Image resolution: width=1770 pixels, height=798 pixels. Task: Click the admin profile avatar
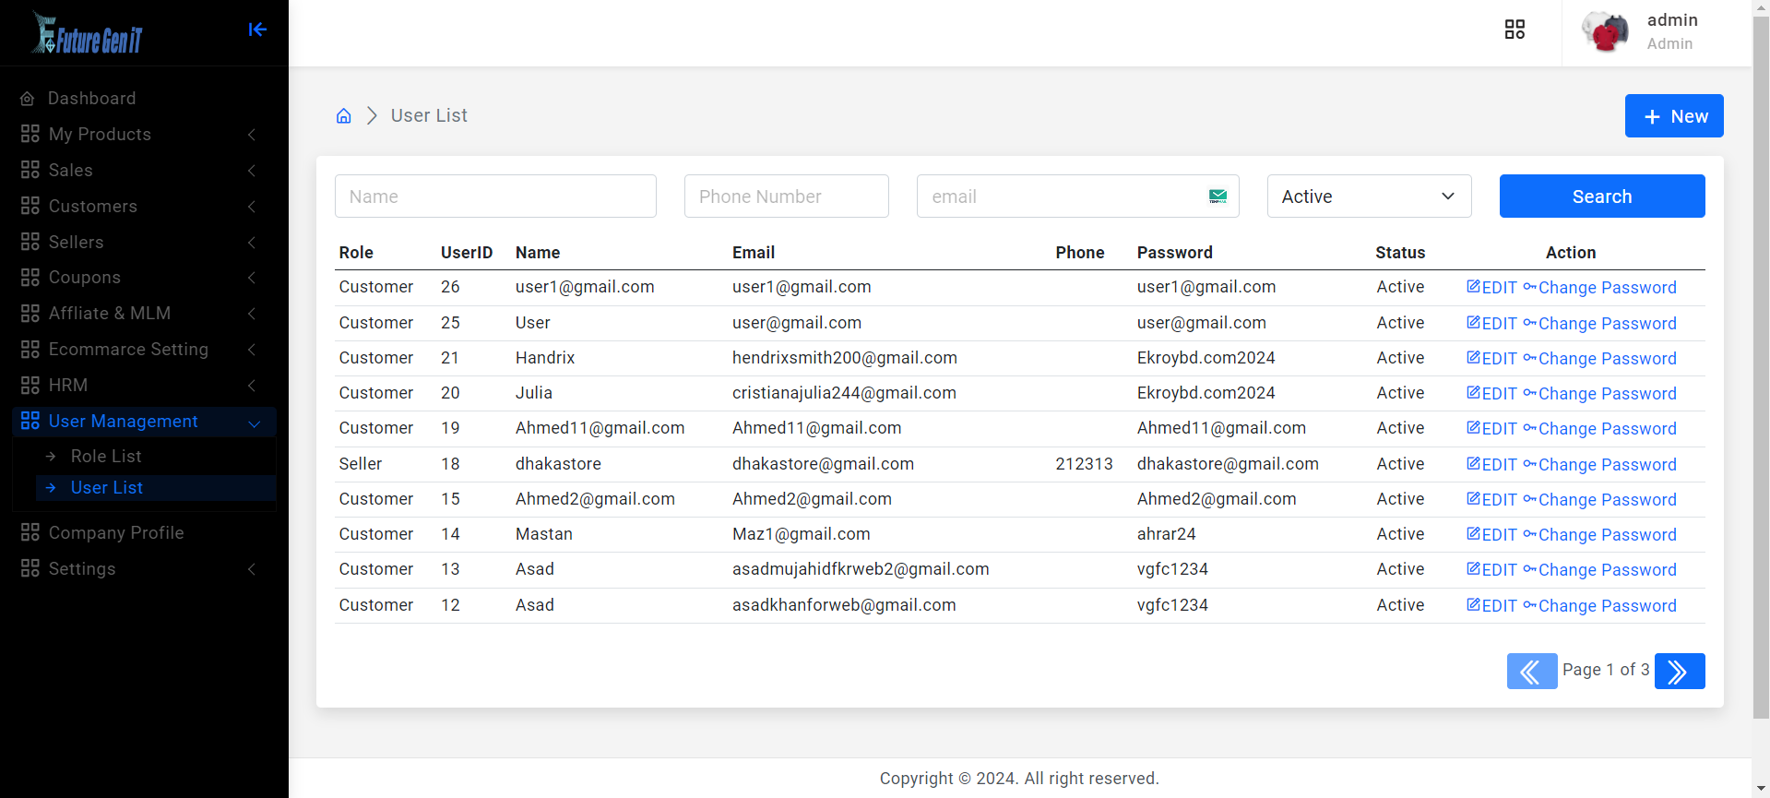(x=1605, y=32)
